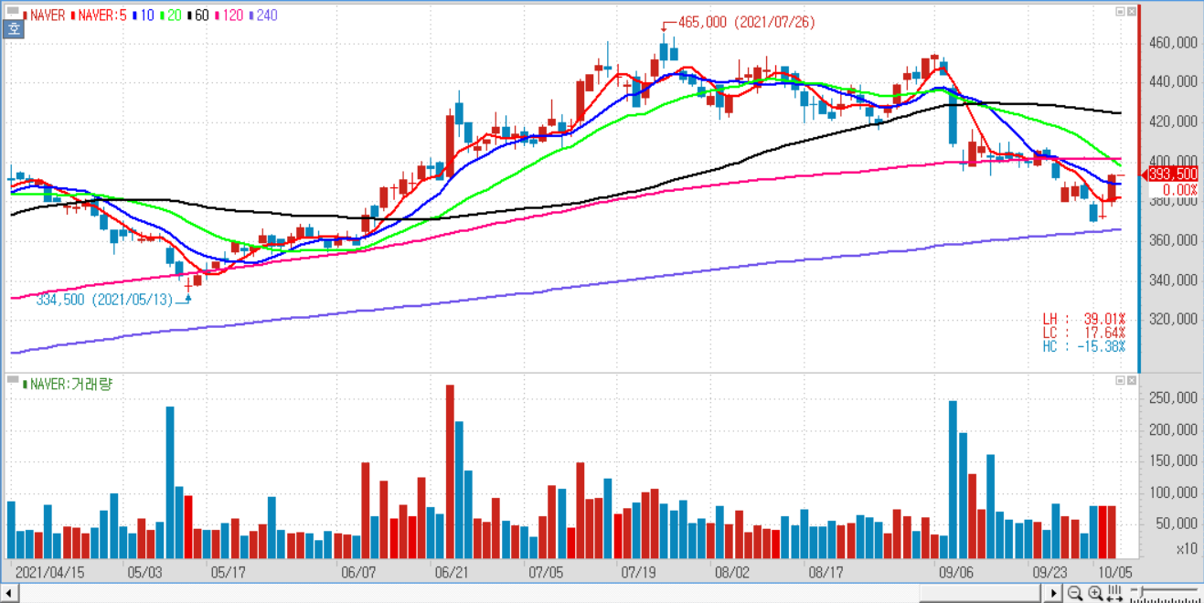The width and height of the screenshot is (1204, 603).
Task: Select the 240-day moving average legend
Action: coord(262,16)
